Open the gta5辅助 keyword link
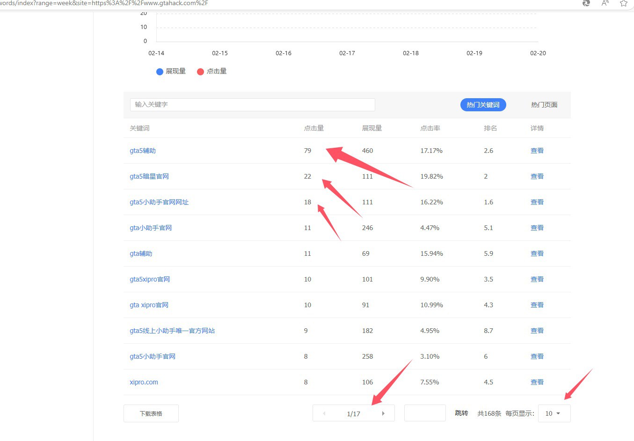Viewport: 634px width, 441px height. click(x=143, y=151)
